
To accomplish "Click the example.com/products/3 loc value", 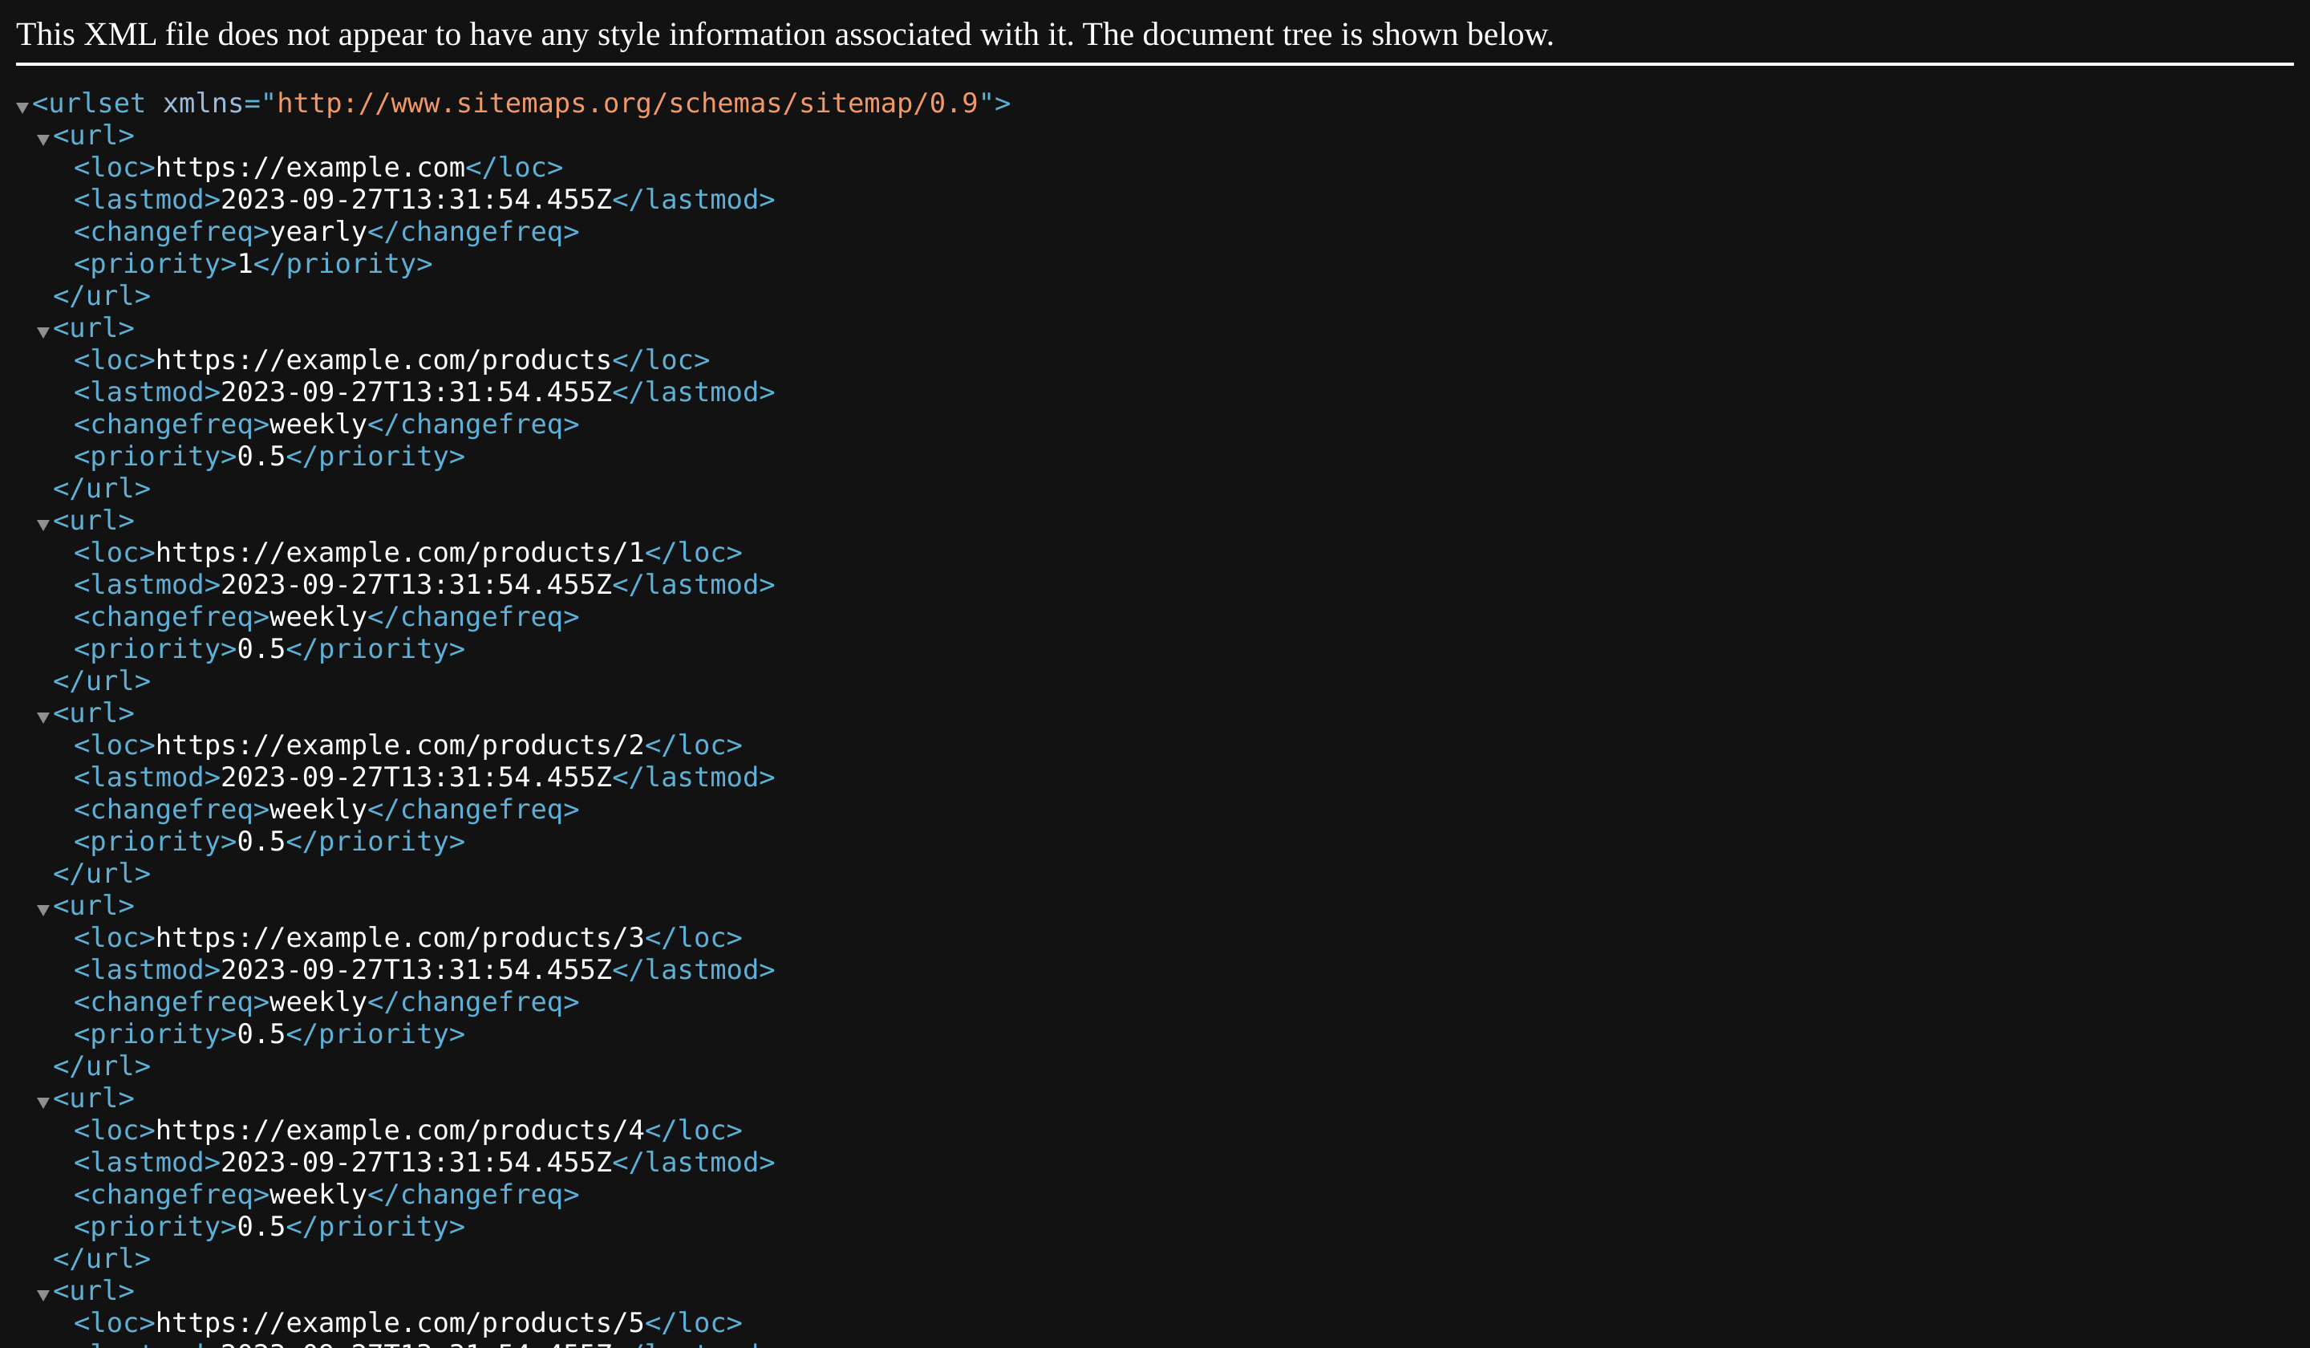I will (399, 938).
